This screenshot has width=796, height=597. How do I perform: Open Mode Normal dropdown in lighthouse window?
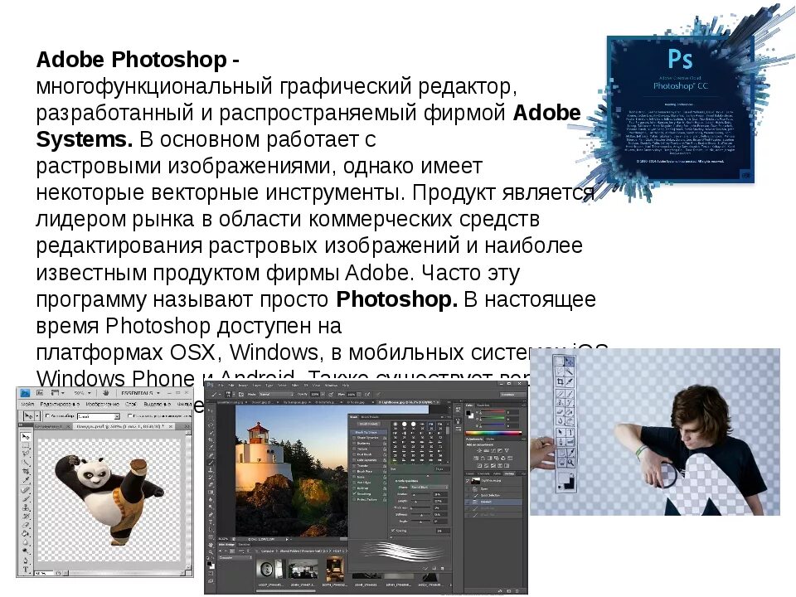[276, 394]
